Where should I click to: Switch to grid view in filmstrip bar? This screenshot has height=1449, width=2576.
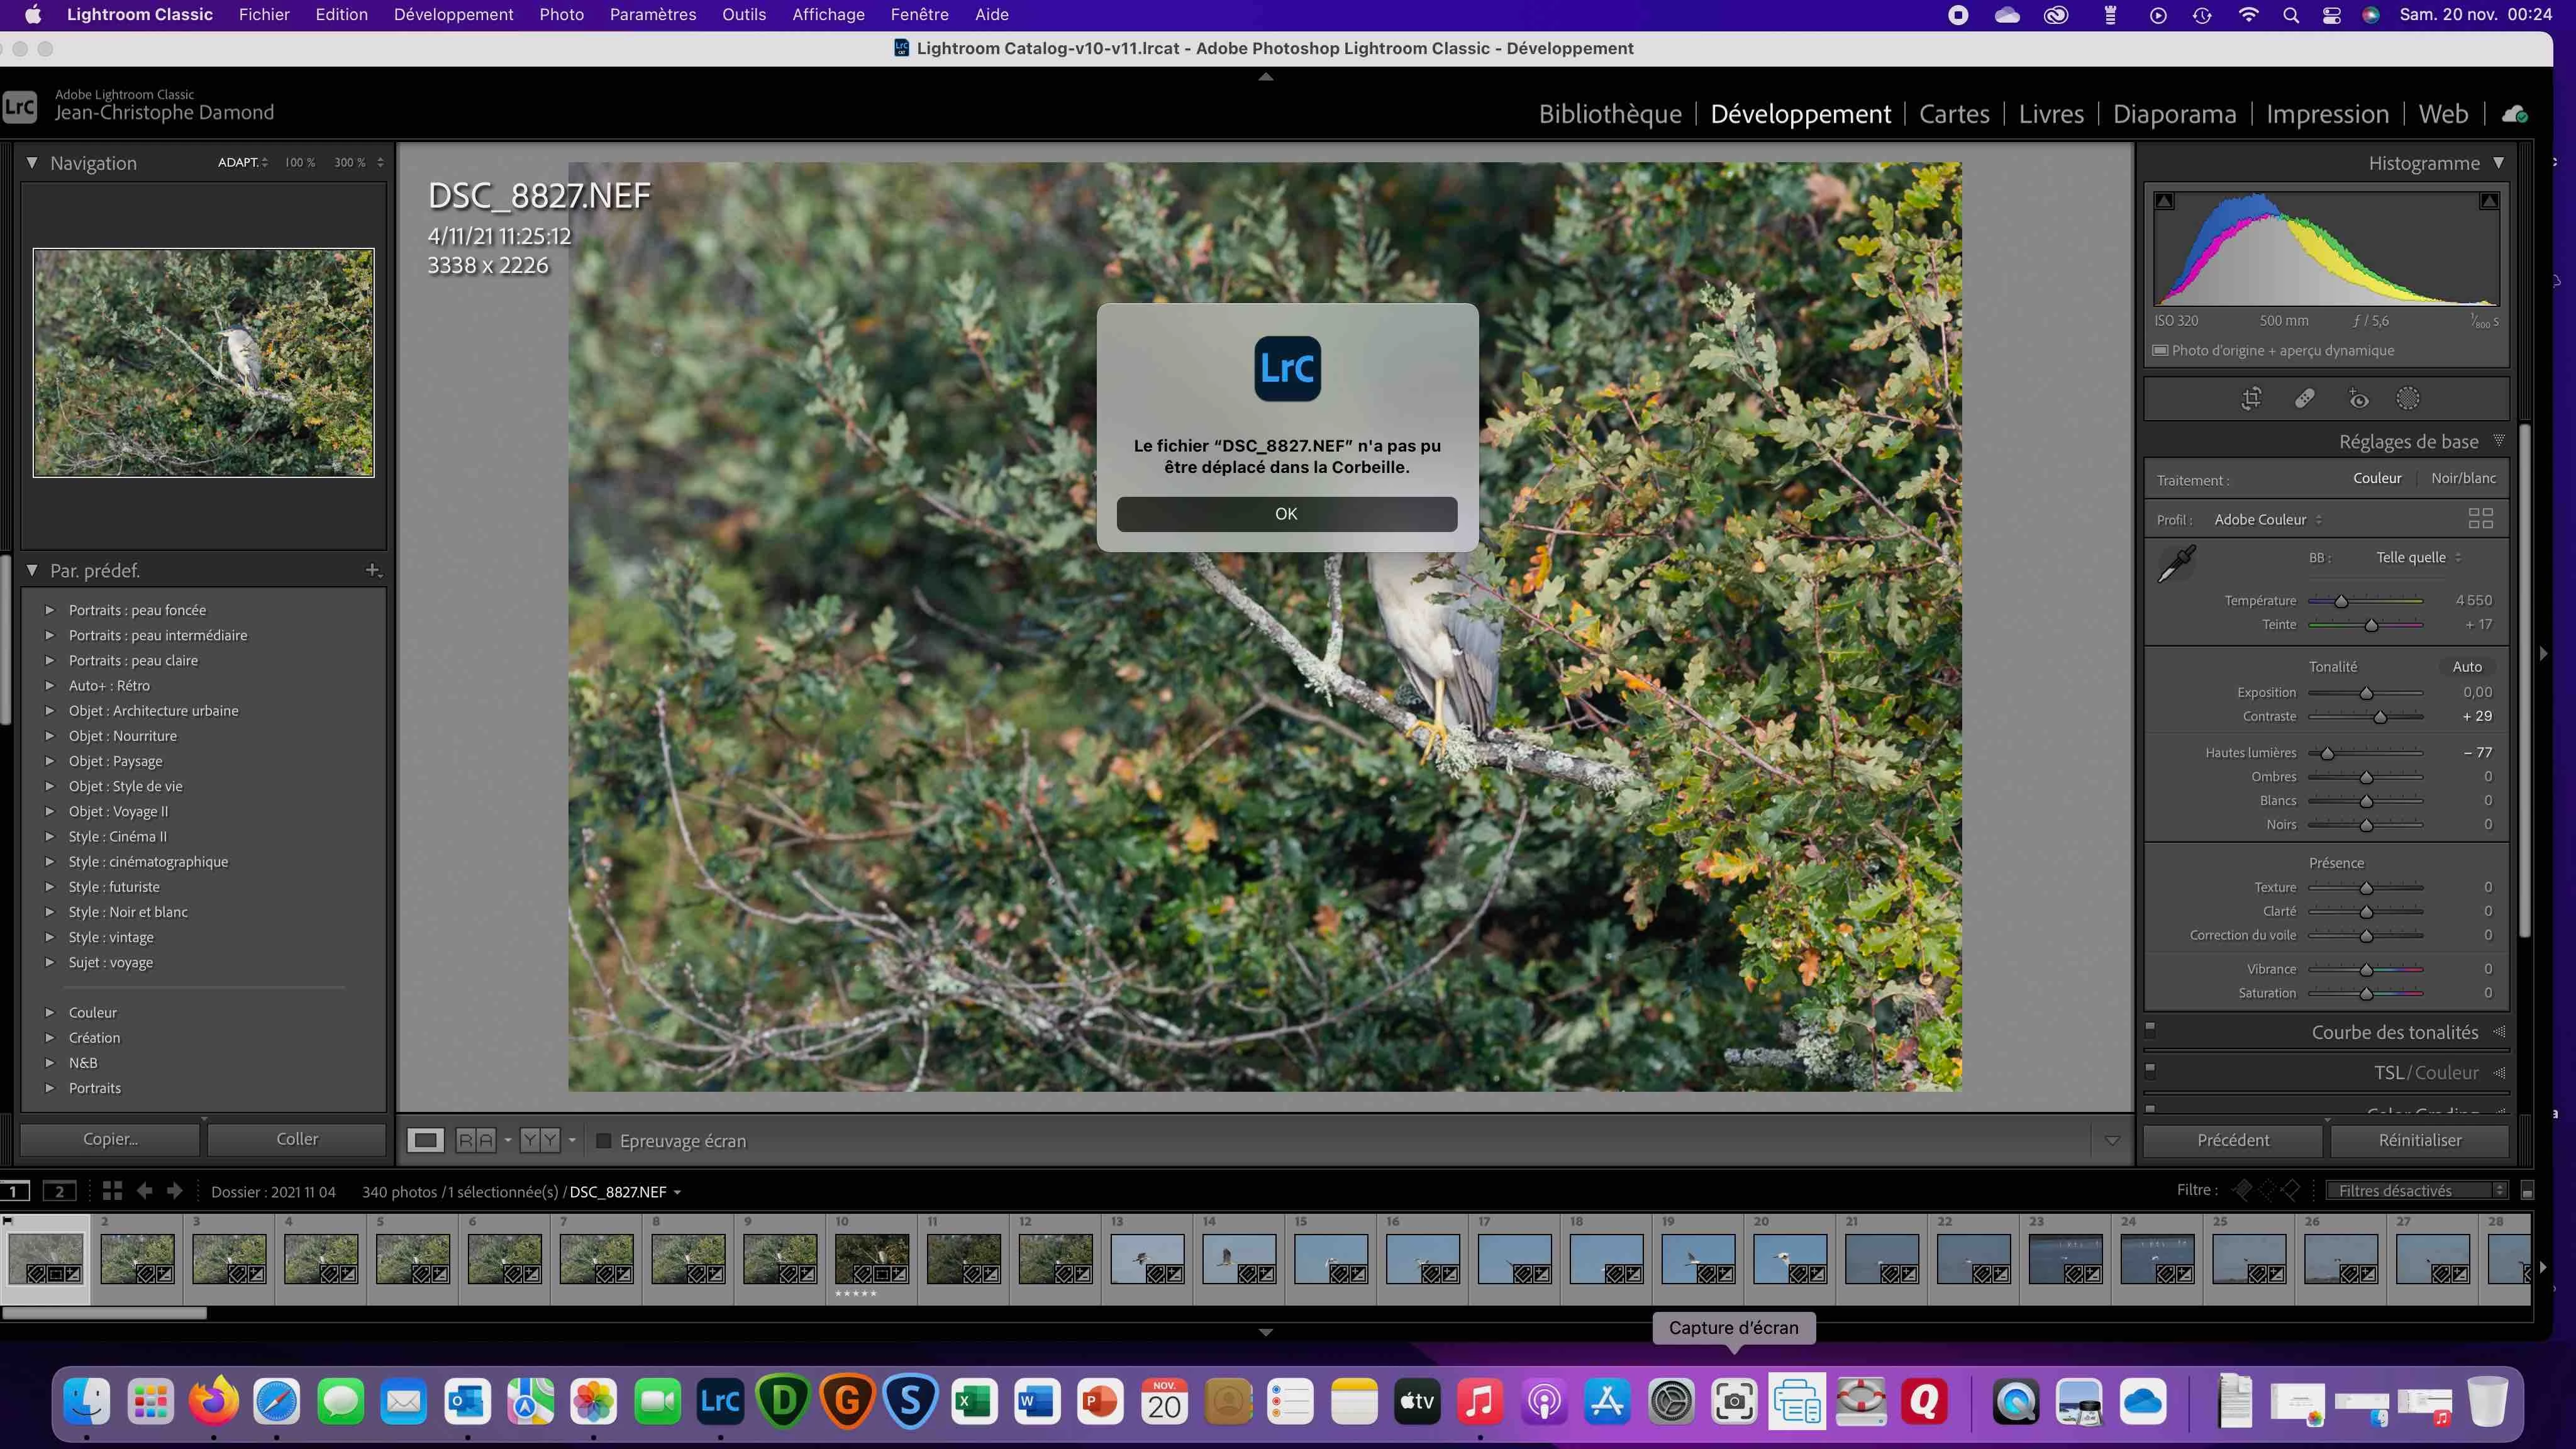[112, 1191]
